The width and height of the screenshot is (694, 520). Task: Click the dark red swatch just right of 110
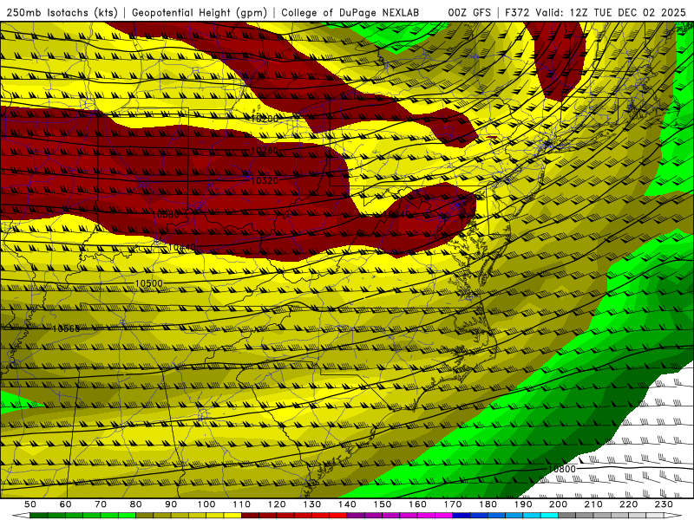point(251,516)
